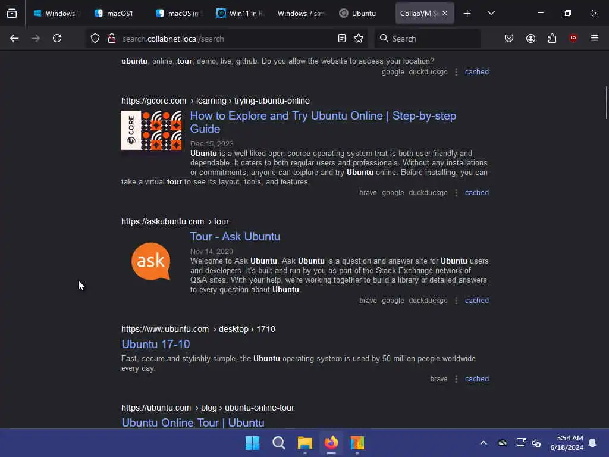
Task: Click the insecure connection padlock icon
Action: tap(112, 38)
